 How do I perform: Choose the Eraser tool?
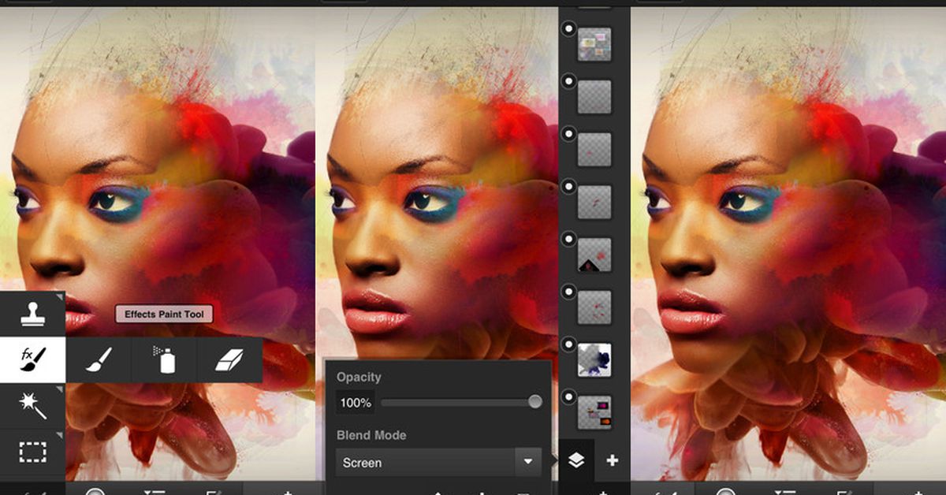(229, 360)
